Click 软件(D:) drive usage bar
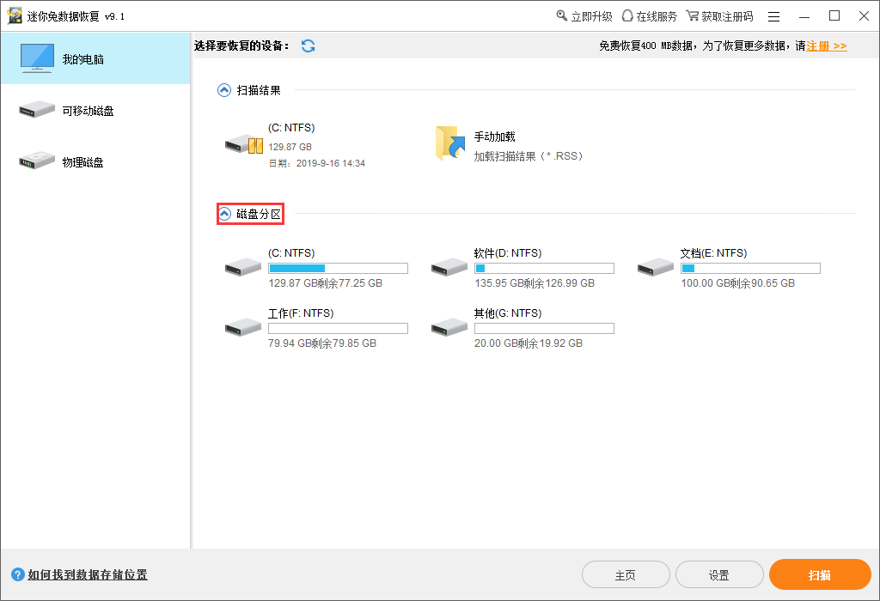The image size is (880, 601). (x=544, y=269)
